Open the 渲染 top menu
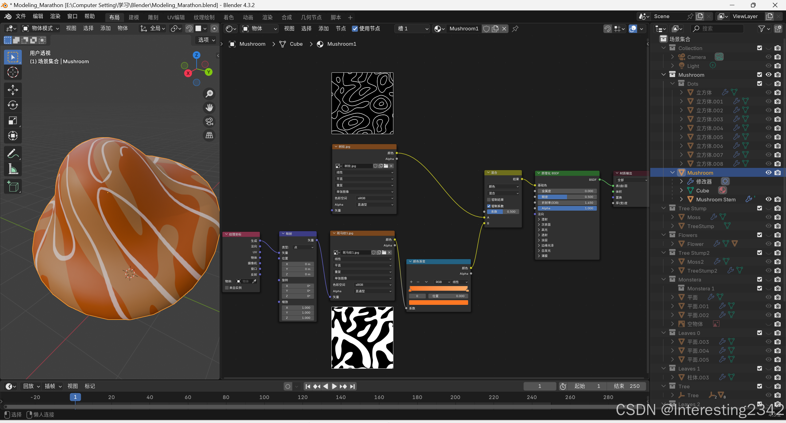This screenshot has height=423, width=786. (55, 16)
